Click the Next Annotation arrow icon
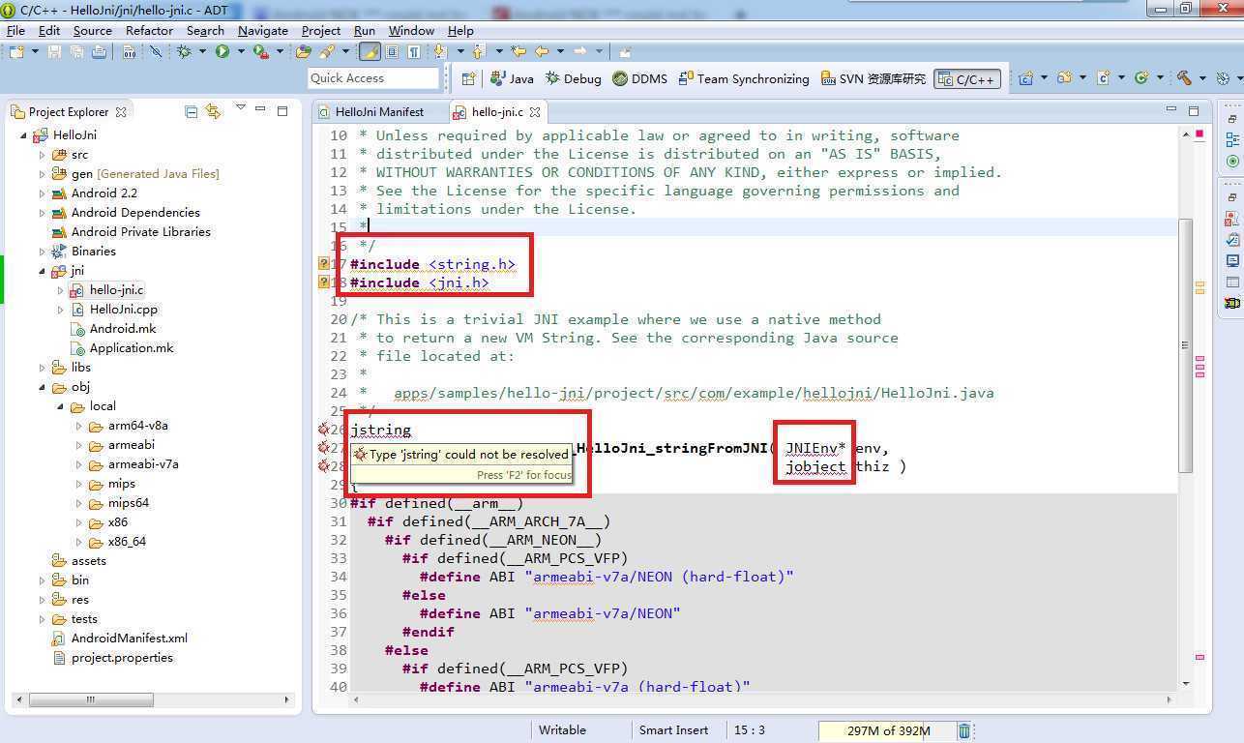The height and width of the screenshot is (743, 1244). click(440, 51)
